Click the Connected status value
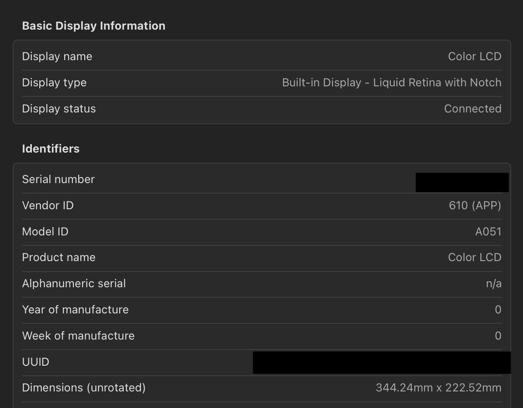The width and height of the screenshot is (523, 408). [x=473, y=109]
